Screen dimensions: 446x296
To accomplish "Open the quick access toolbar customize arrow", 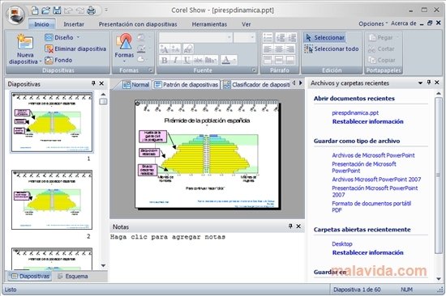I will click(x=105, y=10).
